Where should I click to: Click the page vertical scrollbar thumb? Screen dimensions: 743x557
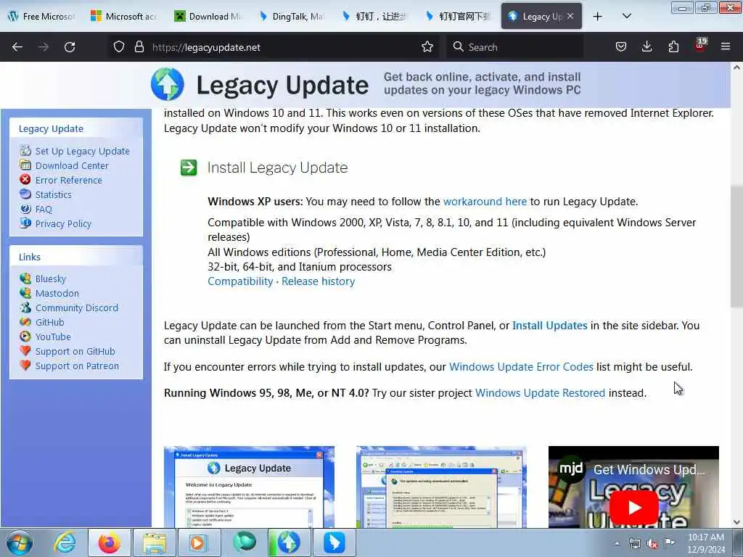pos(736,247)
